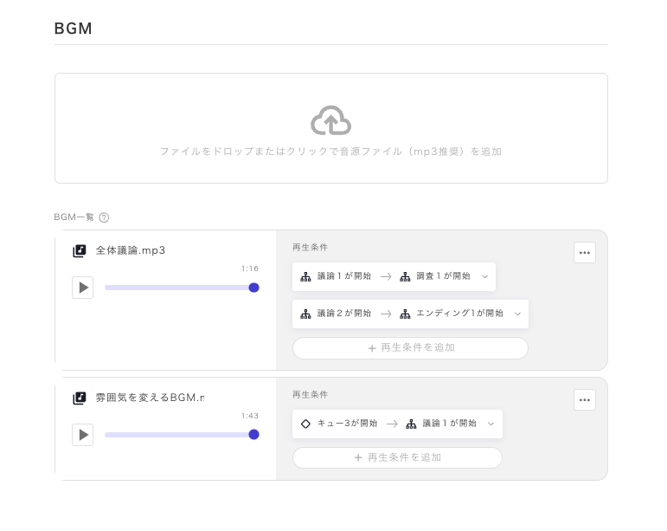Open the more options menu for 全体議論.mp3
The height and width of the screenshot is (531, 667).
click(585, 253)
